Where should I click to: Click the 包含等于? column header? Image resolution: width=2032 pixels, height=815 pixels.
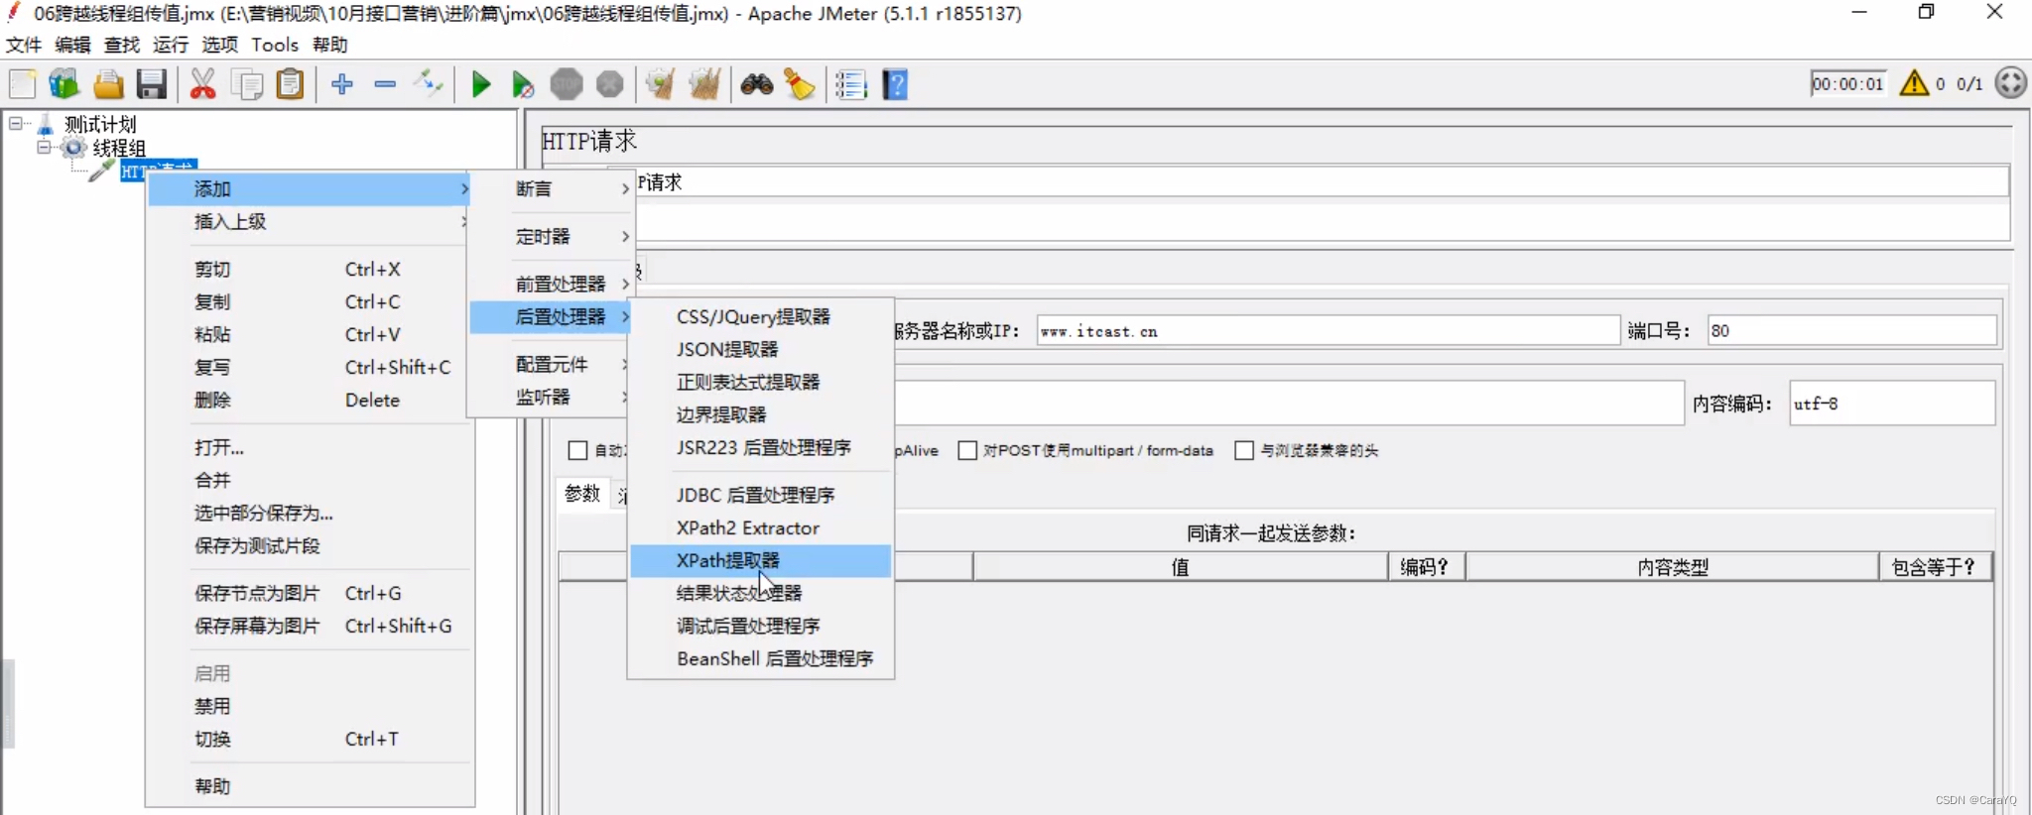click(x=1935, y=567)
